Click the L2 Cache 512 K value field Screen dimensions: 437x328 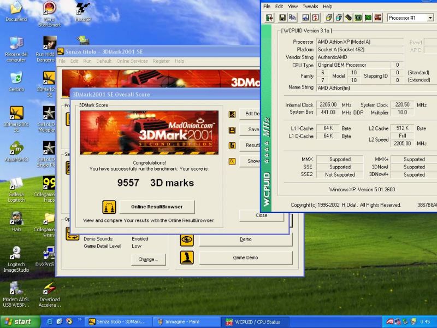click(x=402, y=128)
